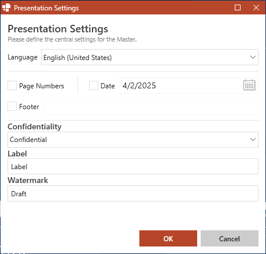The image size is (266, 254).
Task: Click the Watermark field containing Draft
Action: 133,193
